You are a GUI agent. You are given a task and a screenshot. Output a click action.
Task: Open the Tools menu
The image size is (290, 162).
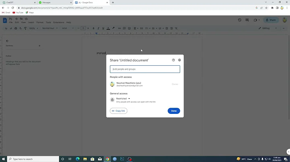pyautogui.click(x=48, y=22)
